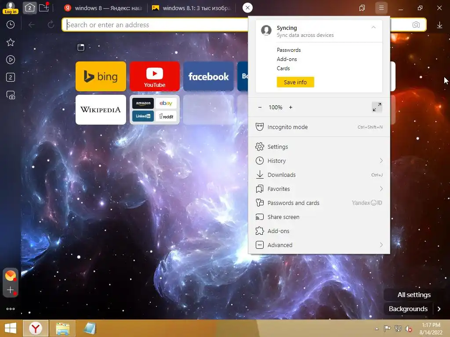Click the small window icon above the tiles
Viewport: 450px width, 337px height.
(x=81, y=47)
